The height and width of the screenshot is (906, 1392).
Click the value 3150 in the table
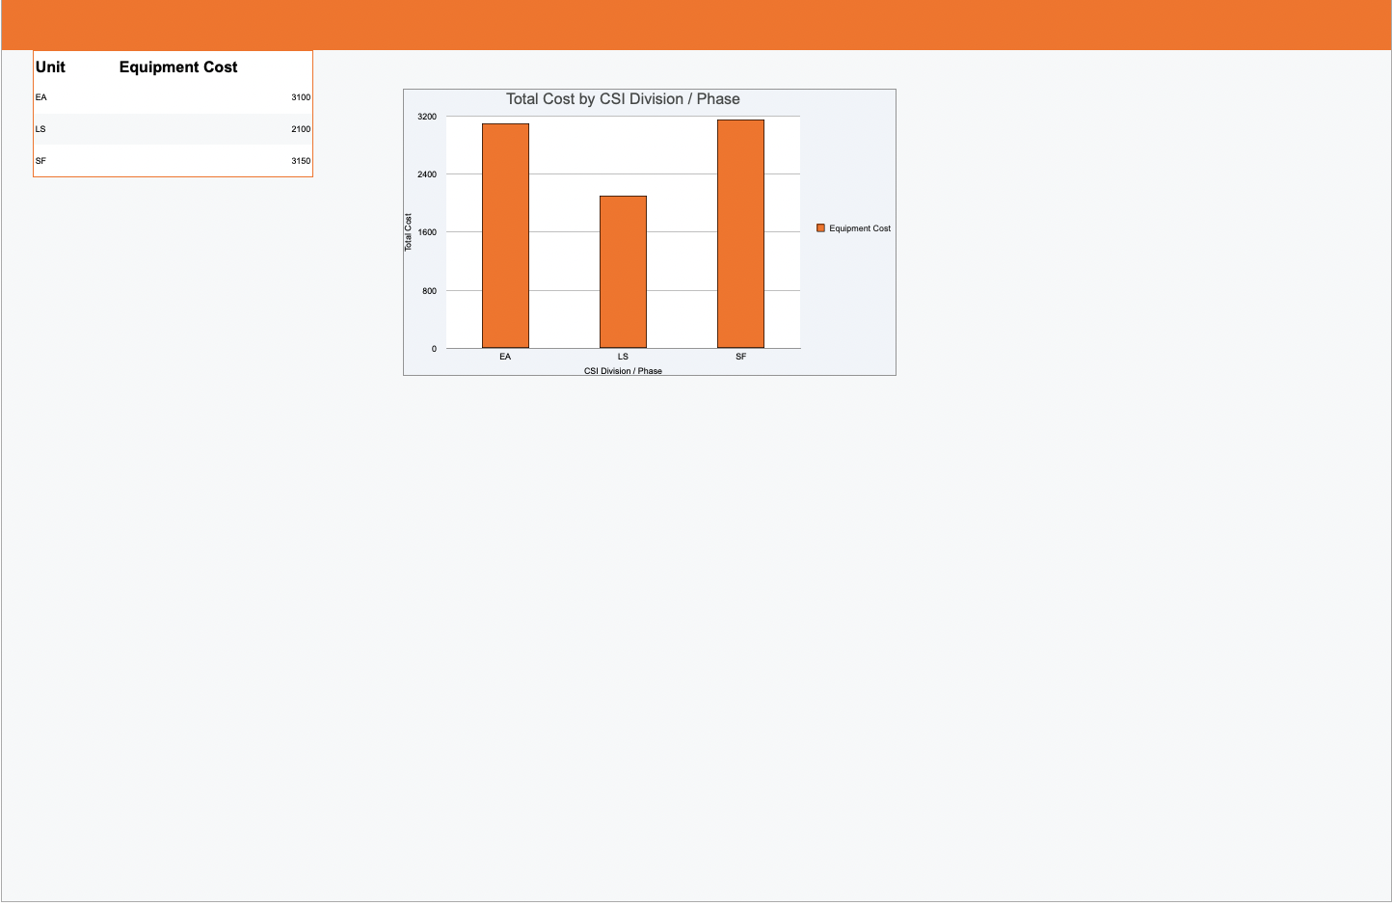pos(300,161)
